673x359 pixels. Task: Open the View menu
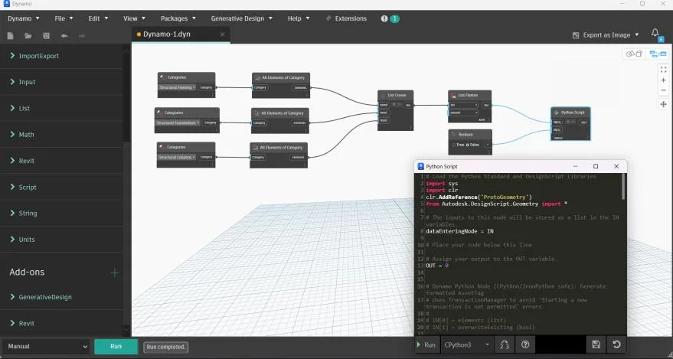(x=134, y=18)
